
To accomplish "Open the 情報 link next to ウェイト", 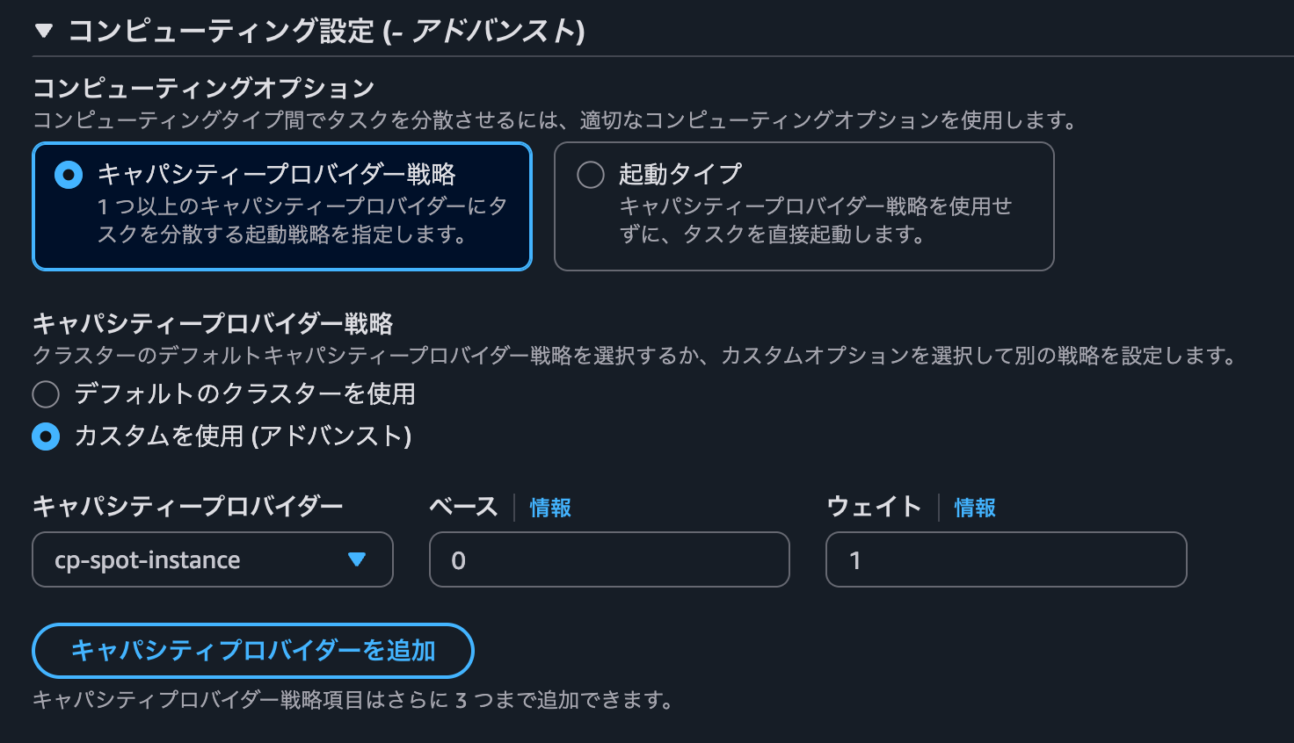I will (x=974, y=507).
